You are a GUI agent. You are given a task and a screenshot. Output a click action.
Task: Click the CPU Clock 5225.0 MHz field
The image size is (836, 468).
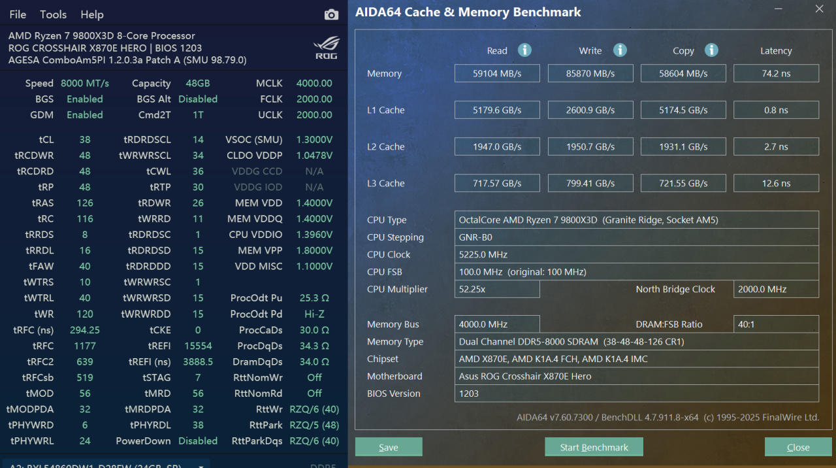637,254
